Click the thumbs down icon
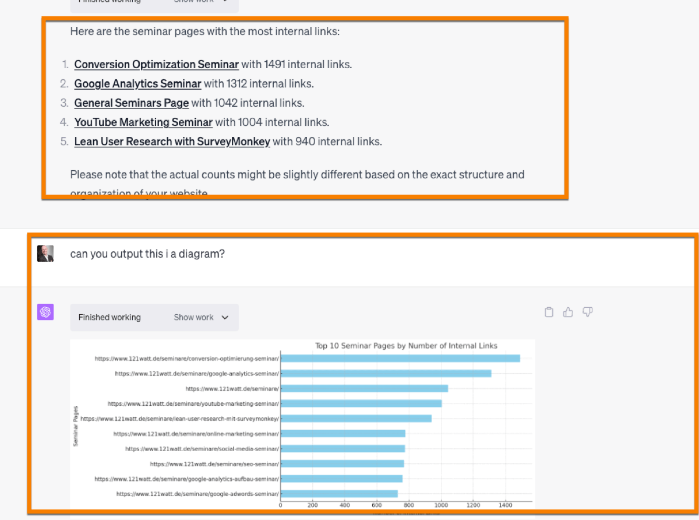The image size is (699, 520). point(587,312)
